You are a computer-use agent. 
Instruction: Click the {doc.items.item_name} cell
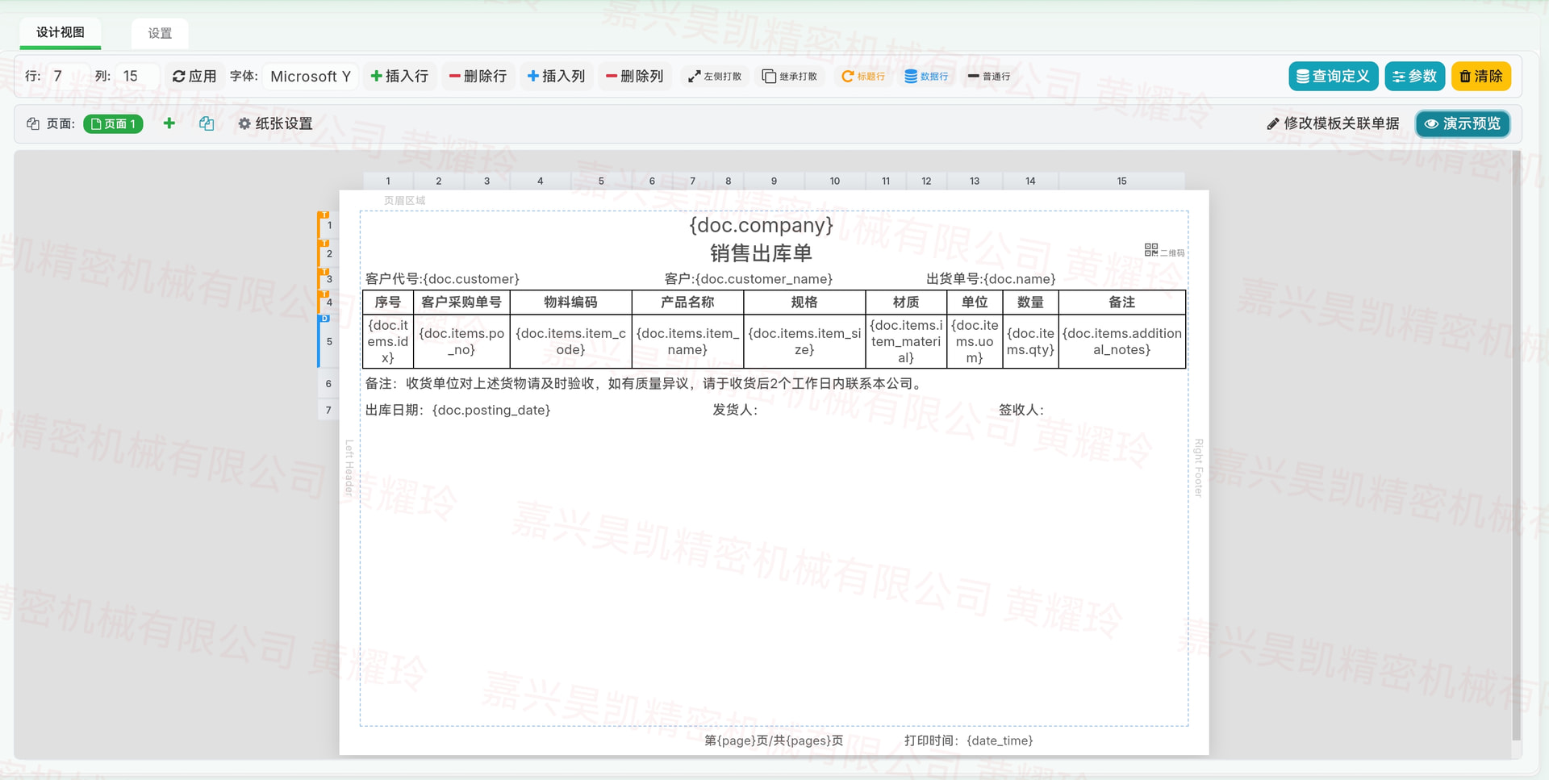pyautogui.click(x=687, y=341)
